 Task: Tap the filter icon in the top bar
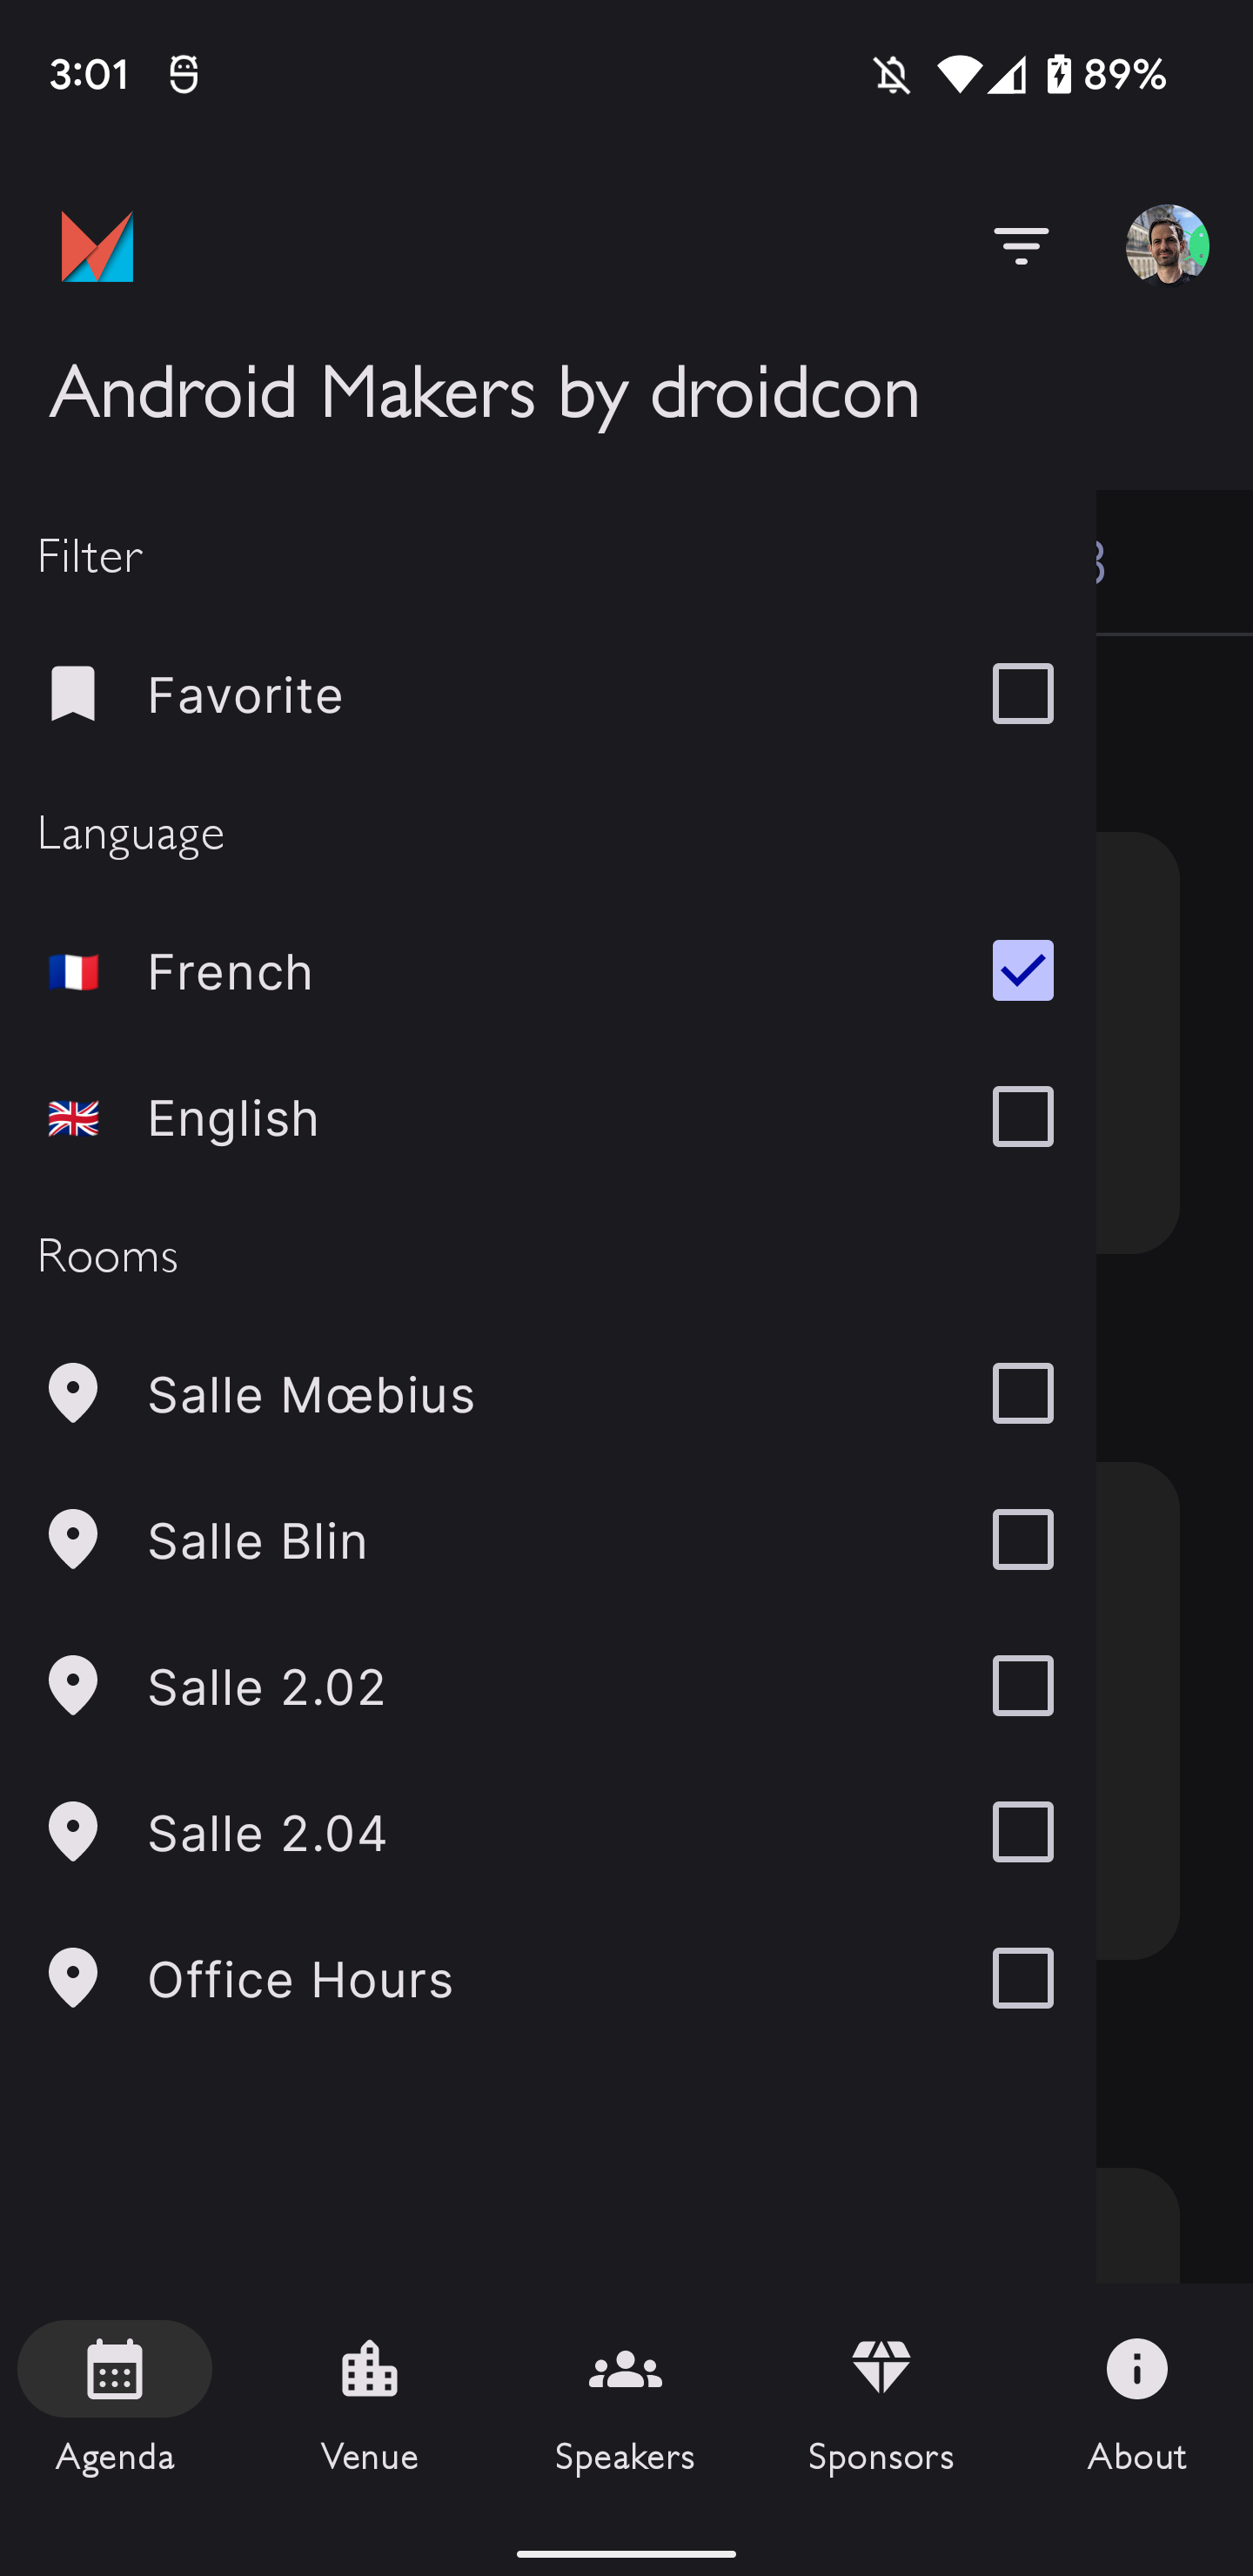1020,246
